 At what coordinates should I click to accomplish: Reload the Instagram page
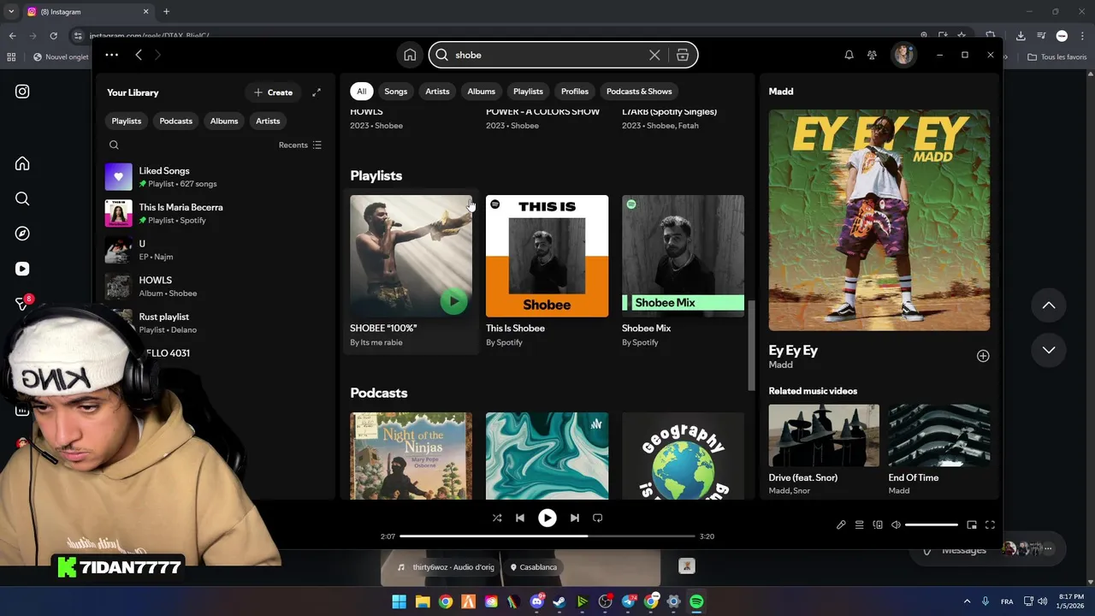[53, 36]
